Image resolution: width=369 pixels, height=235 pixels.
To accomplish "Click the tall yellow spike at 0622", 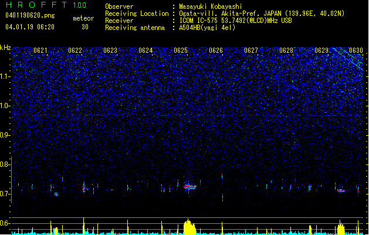I will click(x=83, y=226).
